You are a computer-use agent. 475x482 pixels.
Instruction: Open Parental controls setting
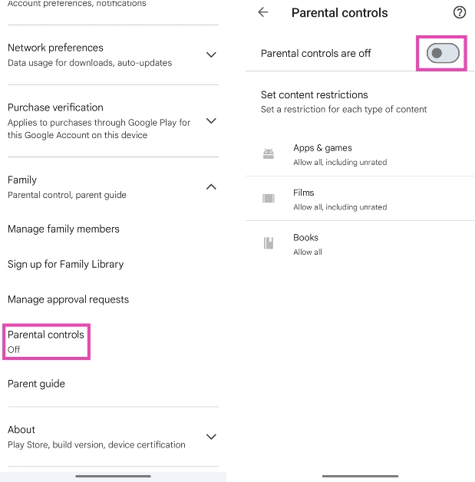pyautogui.click(x=46, y=341)
